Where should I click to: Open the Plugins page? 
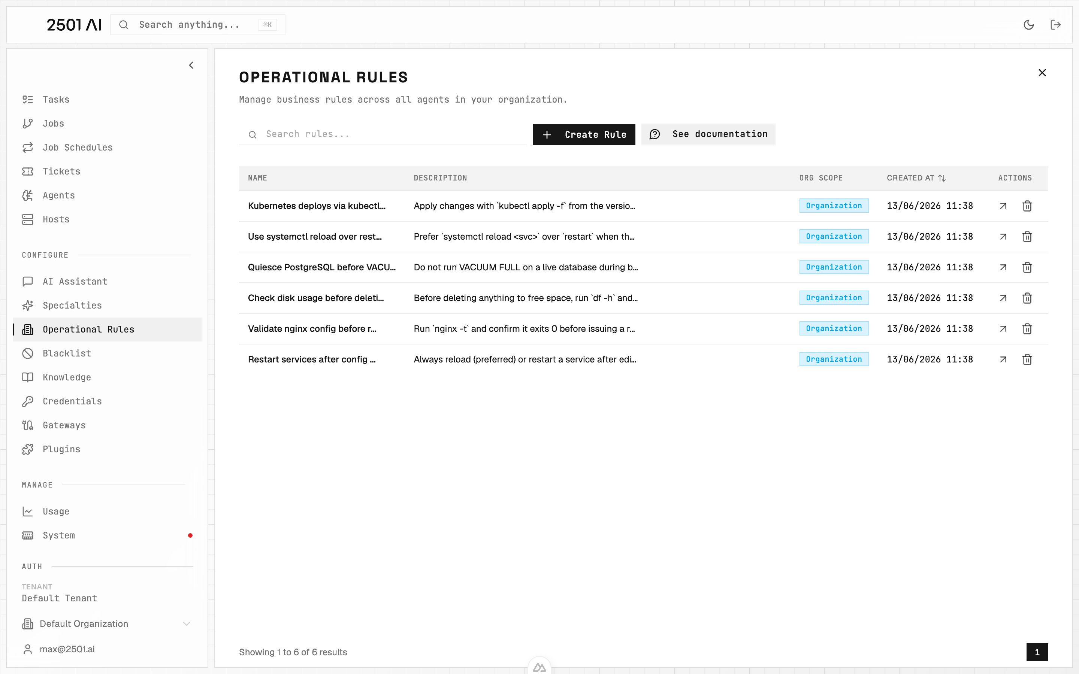[107, 449]
